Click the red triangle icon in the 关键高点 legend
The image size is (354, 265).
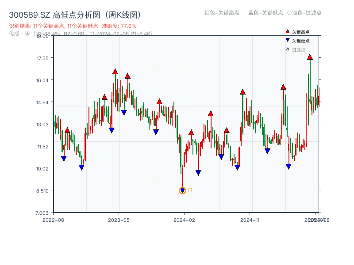point(288,31)
